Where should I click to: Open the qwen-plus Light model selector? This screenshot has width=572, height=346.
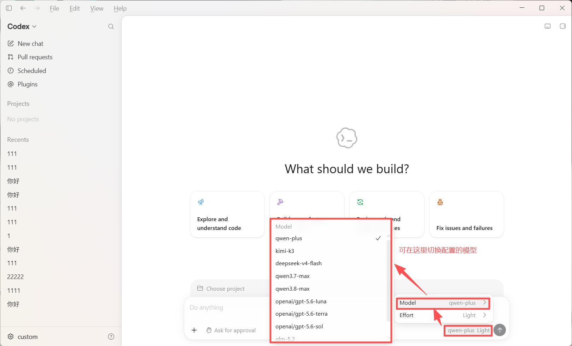(x=468, y=330)
